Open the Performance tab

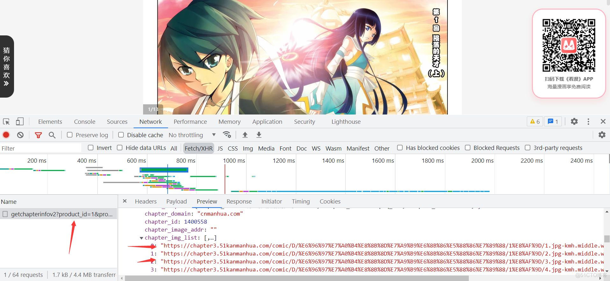[190, 122]
